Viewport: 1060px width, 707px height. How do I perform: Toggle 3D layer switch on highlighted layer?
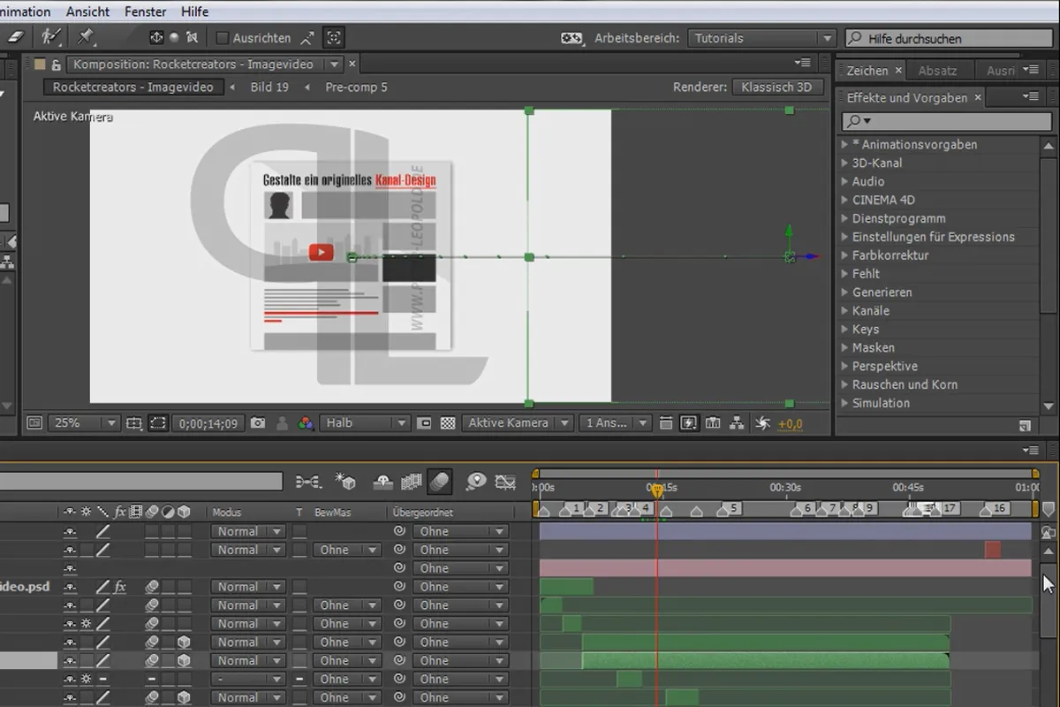tap(184, 660)
